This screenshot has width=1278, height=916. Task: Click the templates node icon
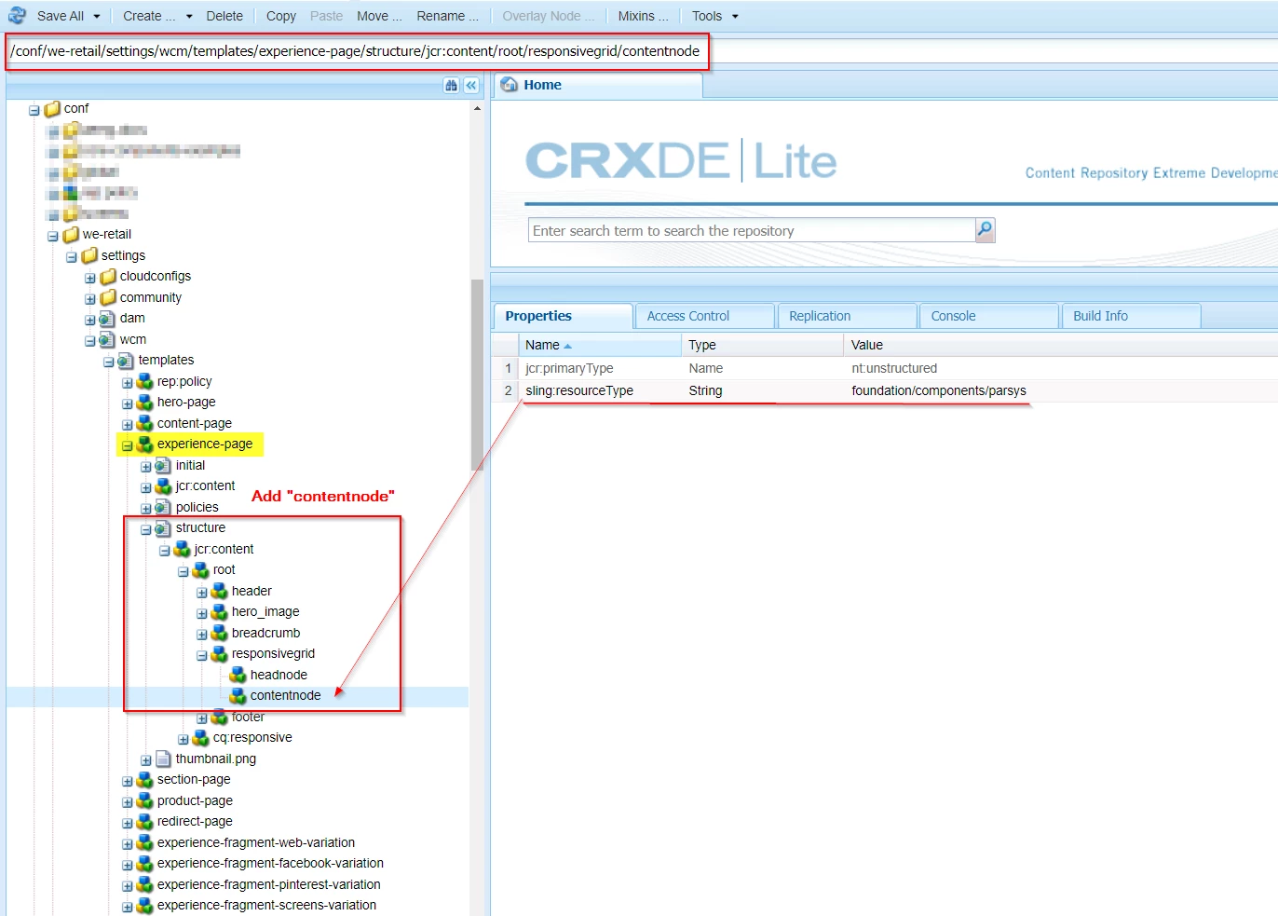pyautogui.click(x=126, y=361)
